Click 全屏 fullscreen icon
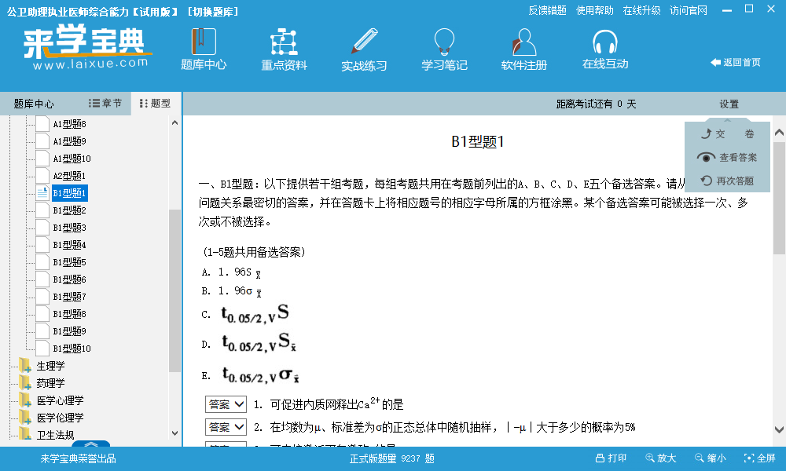 (x=749, y=458)
